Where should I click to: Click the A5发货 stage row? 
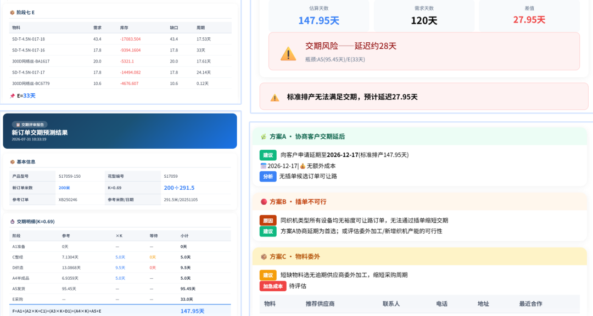pyautogui.click(x=120, y=289)
